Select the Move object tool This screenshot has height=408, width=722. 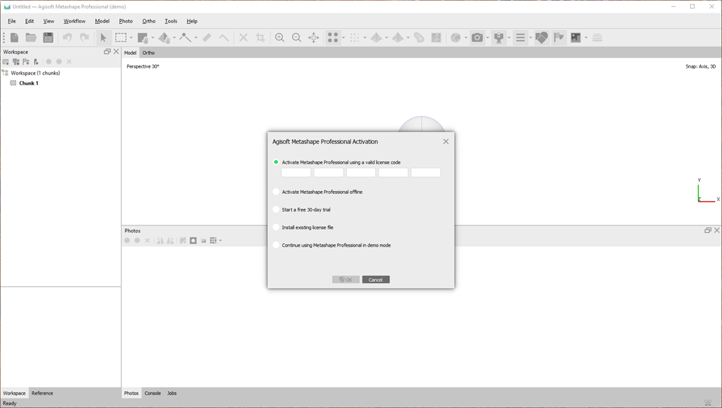coord(164,38)
